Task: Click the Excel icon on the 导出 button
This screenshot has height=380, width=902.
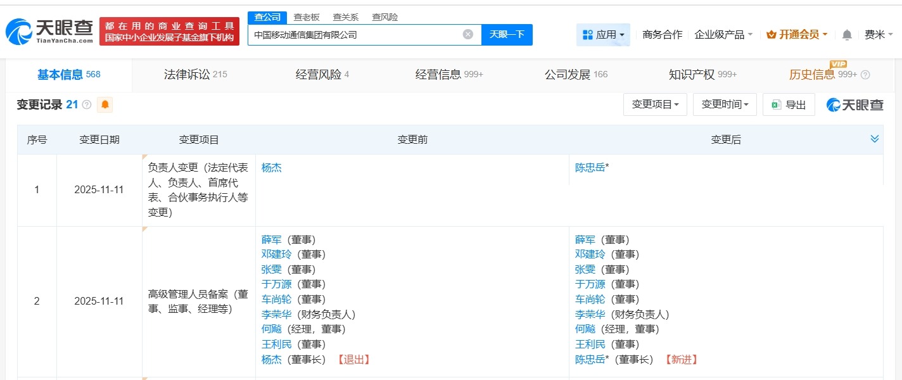Action: click(x=777, y=104)
